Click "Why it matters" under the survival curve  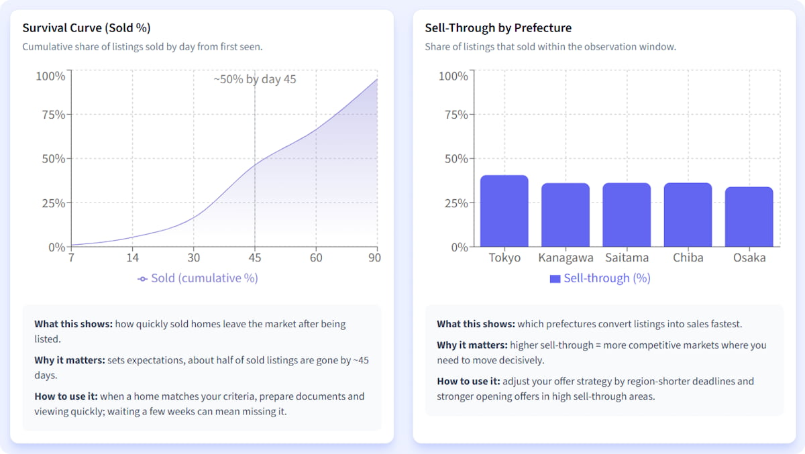tap(70, 360)
